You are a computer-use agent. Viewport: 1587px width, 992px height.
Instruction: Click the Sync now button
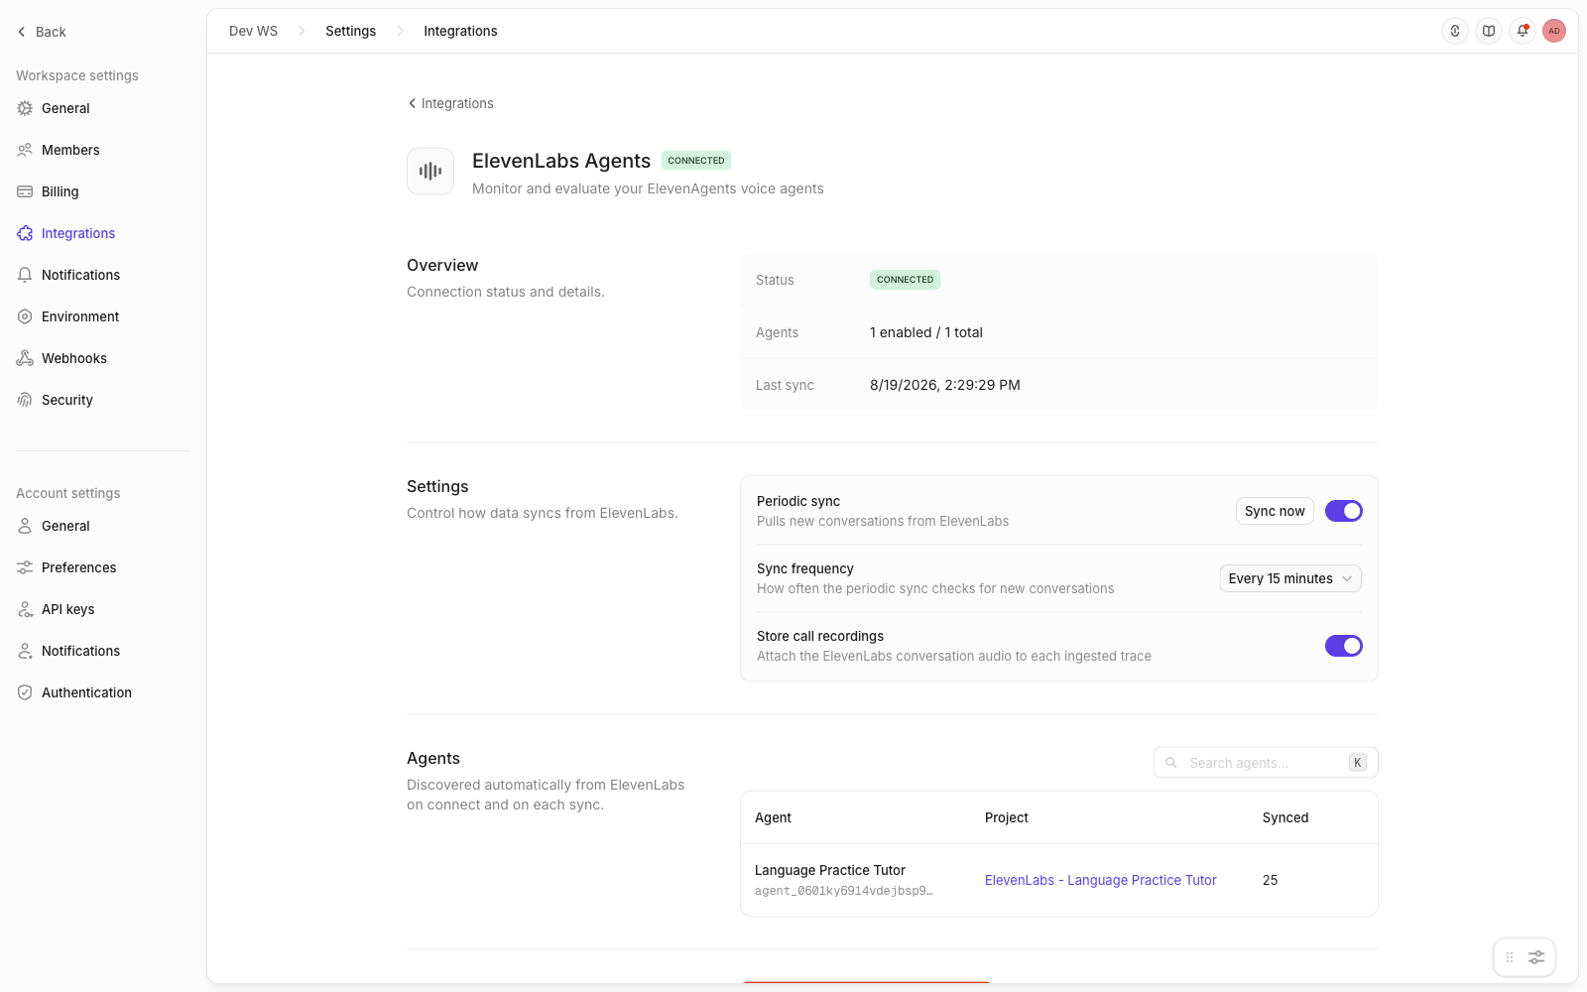[x=1275, y=511]
